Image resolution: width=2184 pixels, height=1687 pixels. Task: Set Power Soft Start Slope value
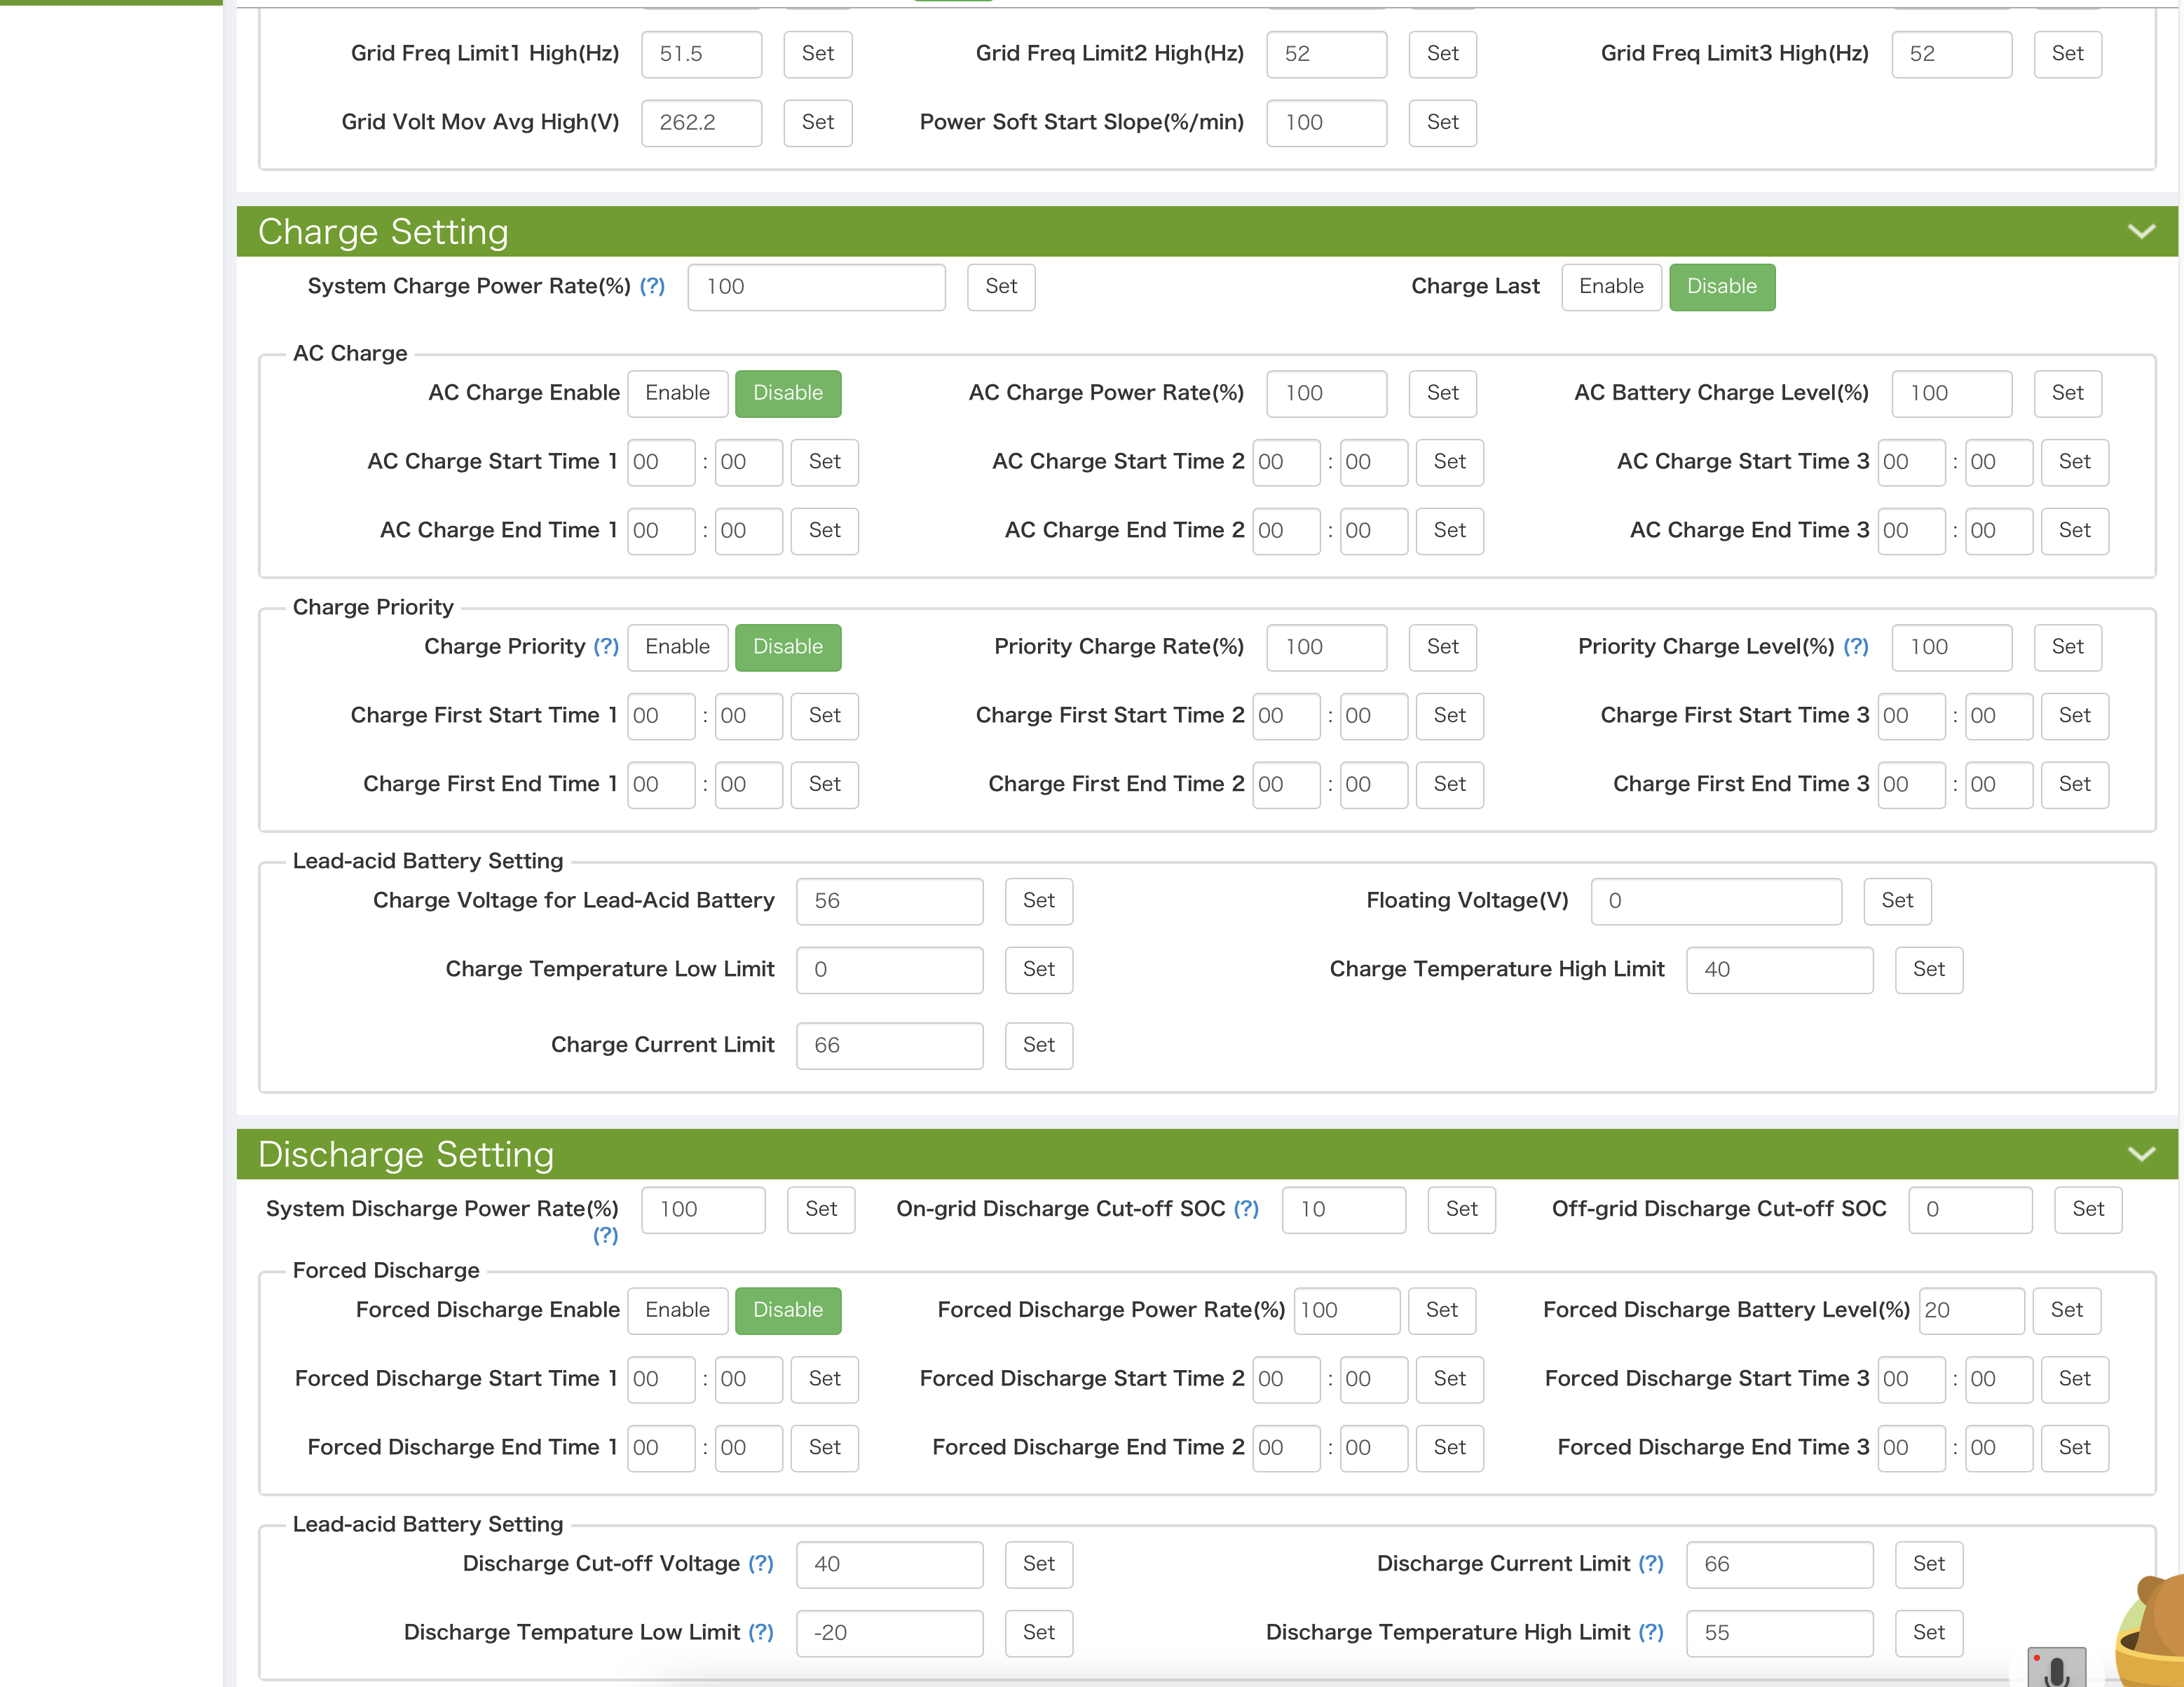click(1443, 123)
